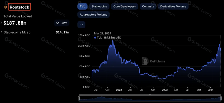This screenshot has width=224, height=103.
Task: Click the 250m USD y-axis label
Action: pyautogui.click(x=84, y=36)
